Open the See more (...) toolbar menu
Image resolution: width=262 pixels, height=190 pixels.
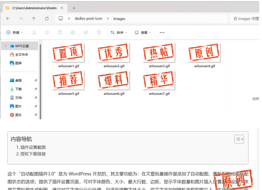pos(162,32)
